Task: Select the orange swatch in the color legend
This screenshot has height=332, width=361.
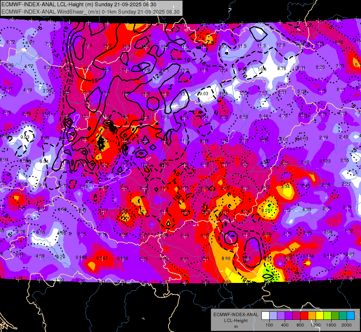Action: pyautogui.click(x=312, y=316)
